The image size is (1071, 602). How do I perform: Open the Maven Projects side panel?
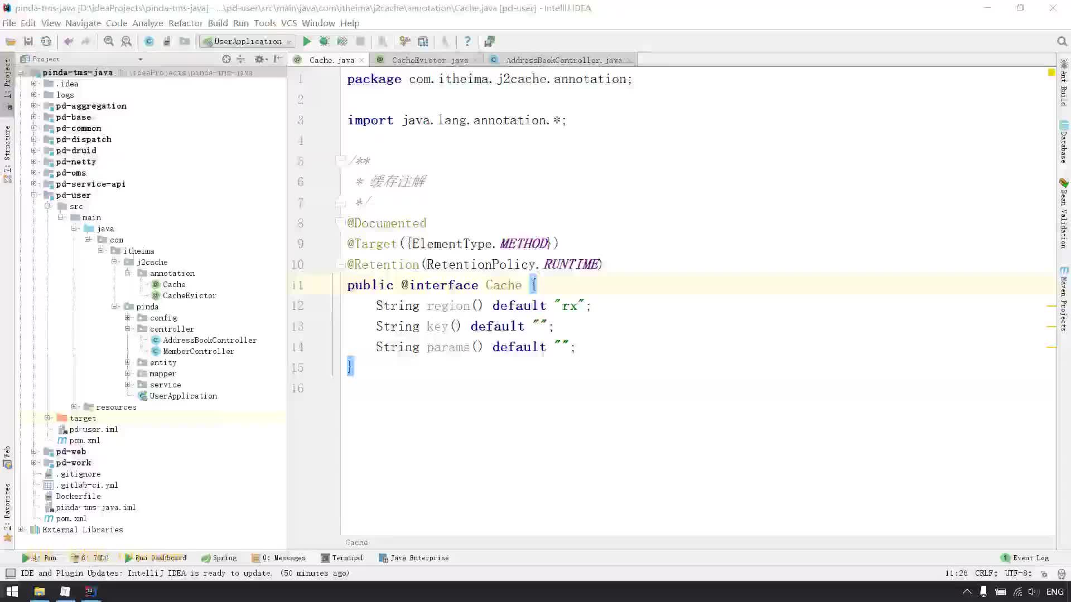[1064, 299]
